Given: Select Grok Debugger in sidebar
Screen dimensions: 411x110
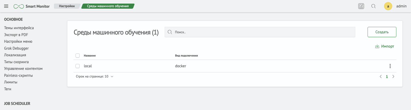Looking at the screenshot, I should click(x=16, y=48).
